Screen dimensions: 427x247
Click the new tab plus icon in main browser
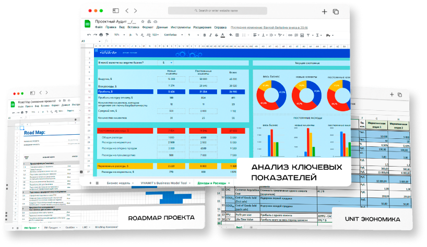pos(324,11)
